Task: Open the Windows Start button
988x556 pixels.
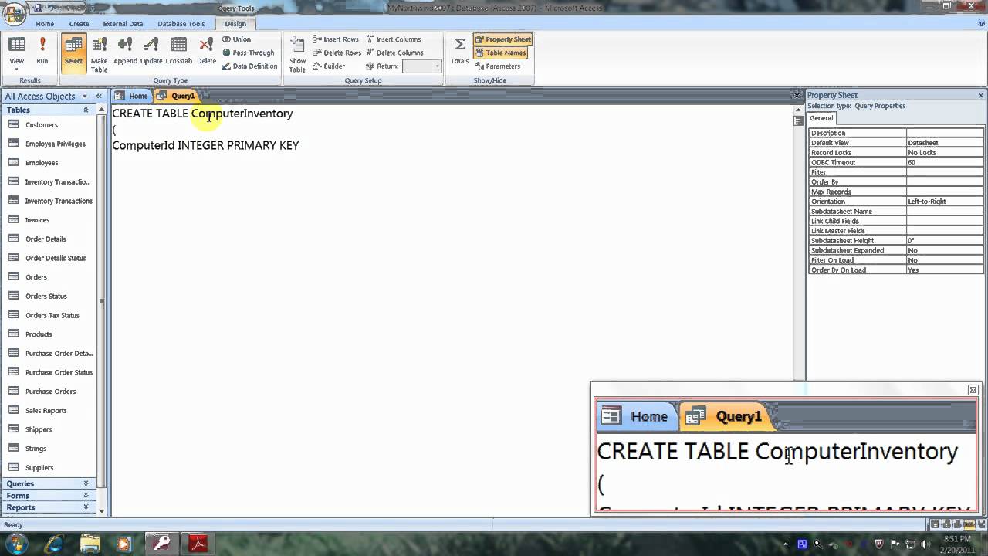Action: (x=16, y=544)
